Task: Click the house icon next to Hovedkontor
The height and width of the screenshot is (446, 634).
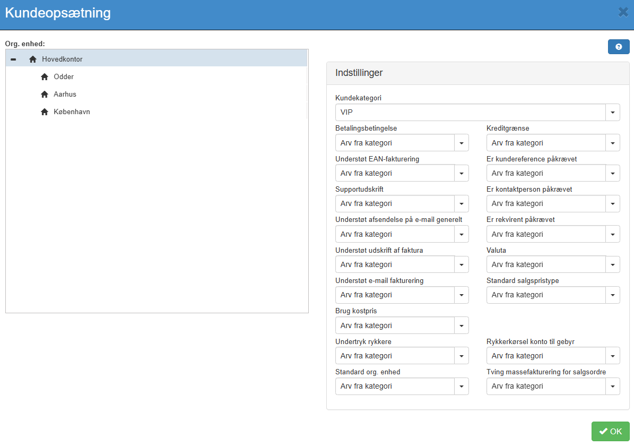Action: tap(33, 59)
